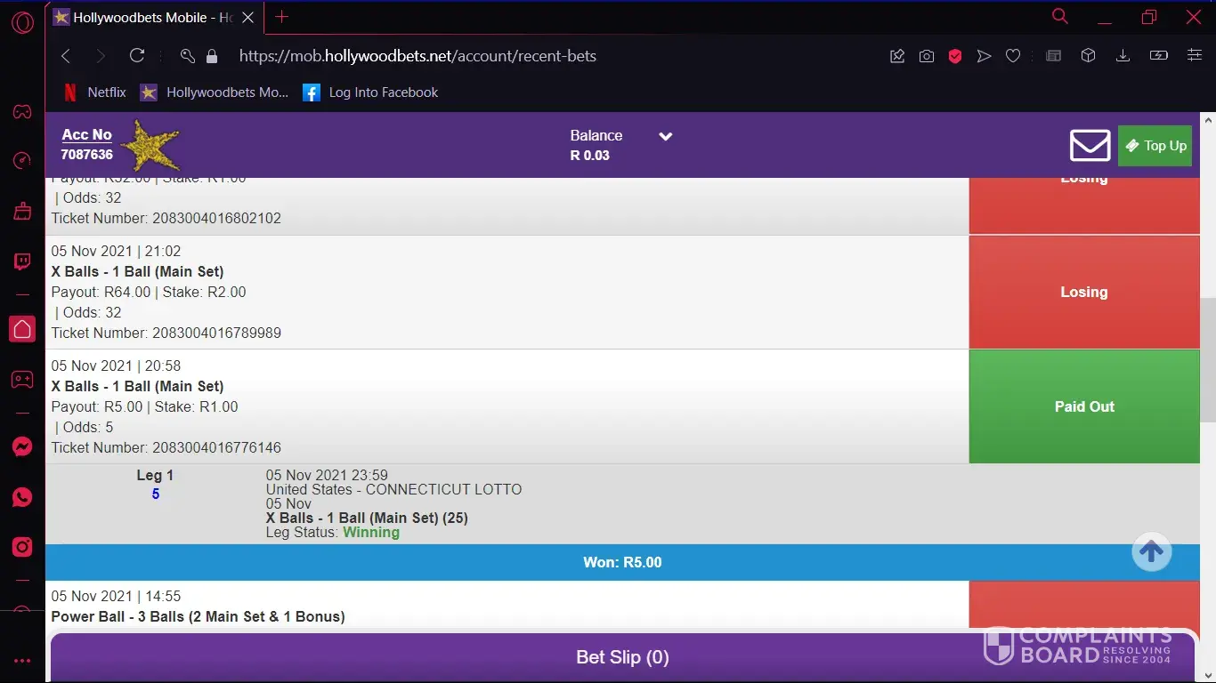
Task: Click Losing status of the 21:02 bet
Action: pyautogui.click(x=1084, y=292)
